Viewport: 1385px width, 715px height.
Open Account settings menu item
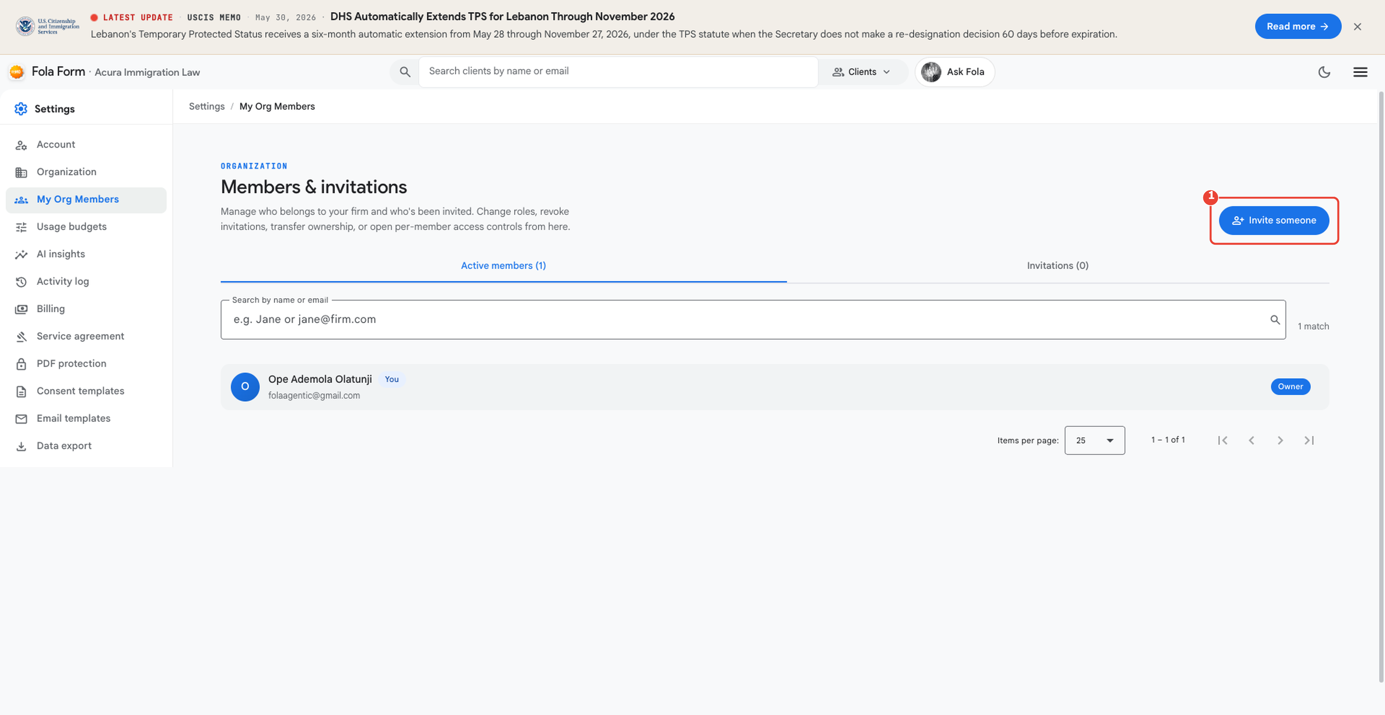[x=86, y=145]
